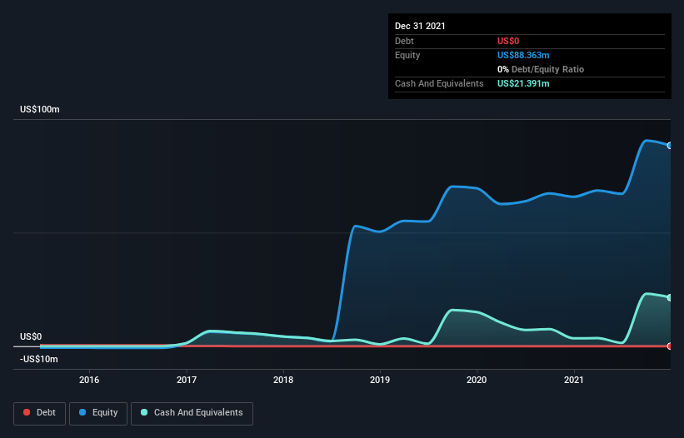This screenshot has width=684, height=438.
Task: Click the teal Cash And Equivalents legend dot
Action: point(144,412)
